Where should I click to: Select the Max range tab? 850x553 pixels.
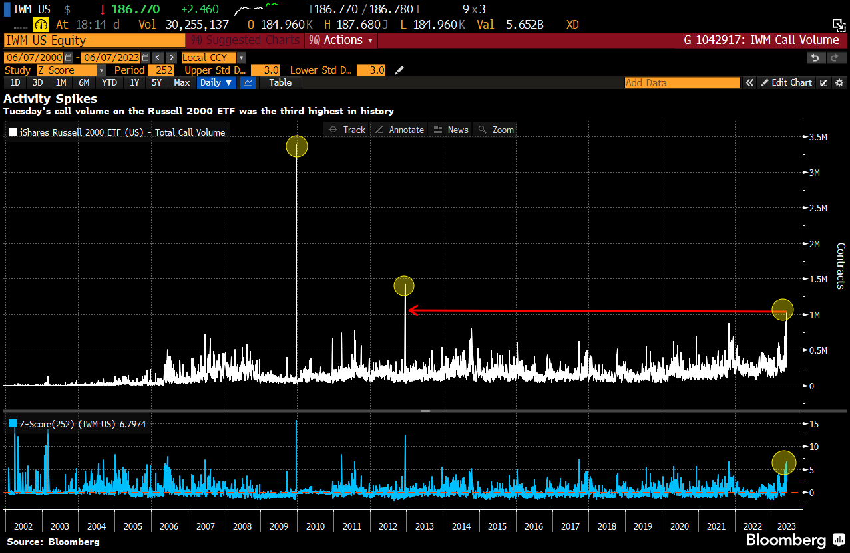182,83
